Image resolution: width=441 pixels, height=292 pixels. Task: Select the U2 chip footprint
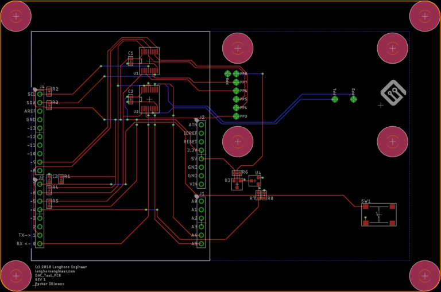(150, 98)
